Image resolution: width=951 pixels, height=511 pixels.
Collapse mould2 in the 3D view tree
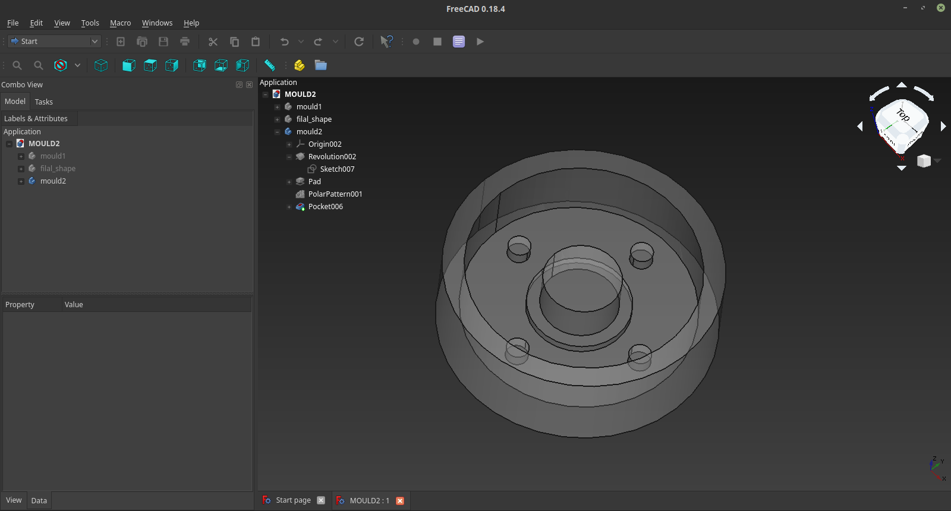click(277, 132)
